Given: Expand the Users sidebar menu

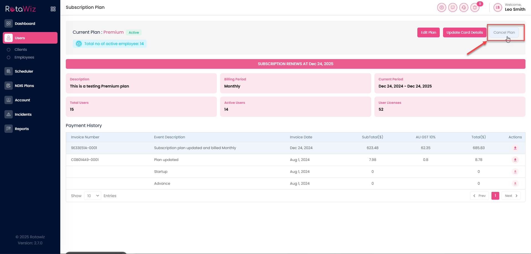Looking at the screenshot, I should pos(30,38).
